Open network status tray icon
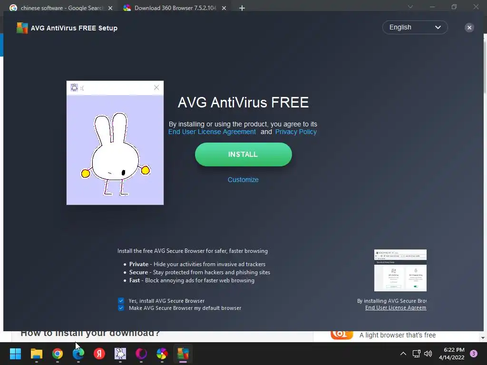487x365 pixels. point(417,354)
